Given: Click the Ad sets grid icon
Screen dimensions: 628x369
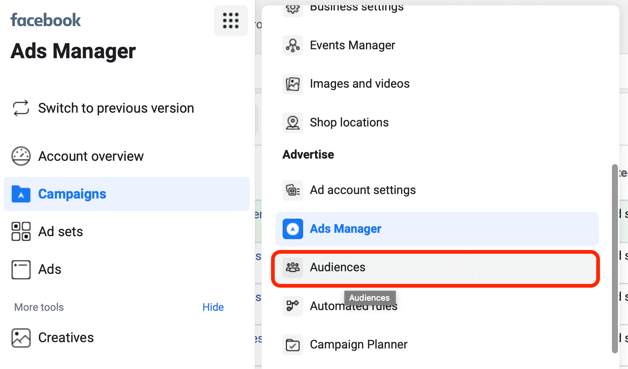Looking at the screenshot, I should [x=21, y=231].
